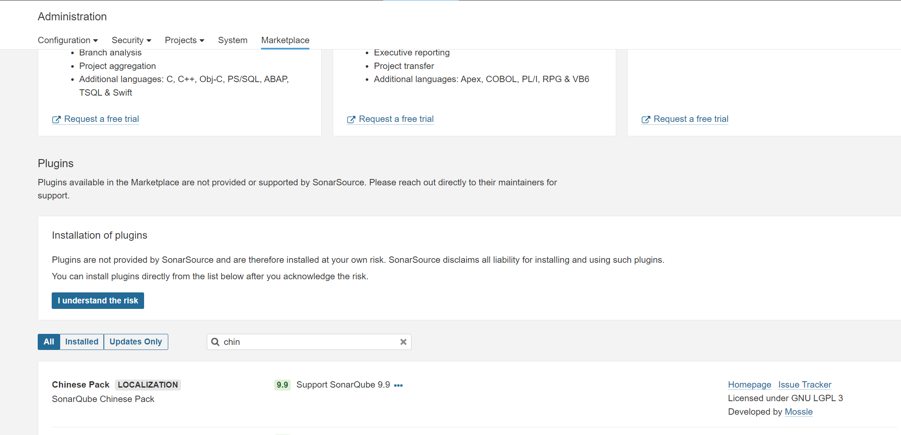This screenshot has height=435, width=901.
Task: Click the 9.9 version badge of Chinese Pack
Action: (282, 385)
